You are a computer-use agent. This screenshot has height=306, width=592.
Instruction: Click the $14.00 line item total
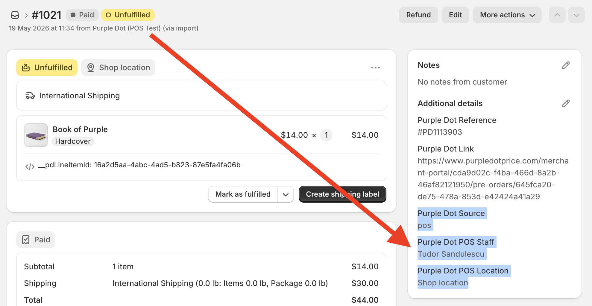coord(365,135)
